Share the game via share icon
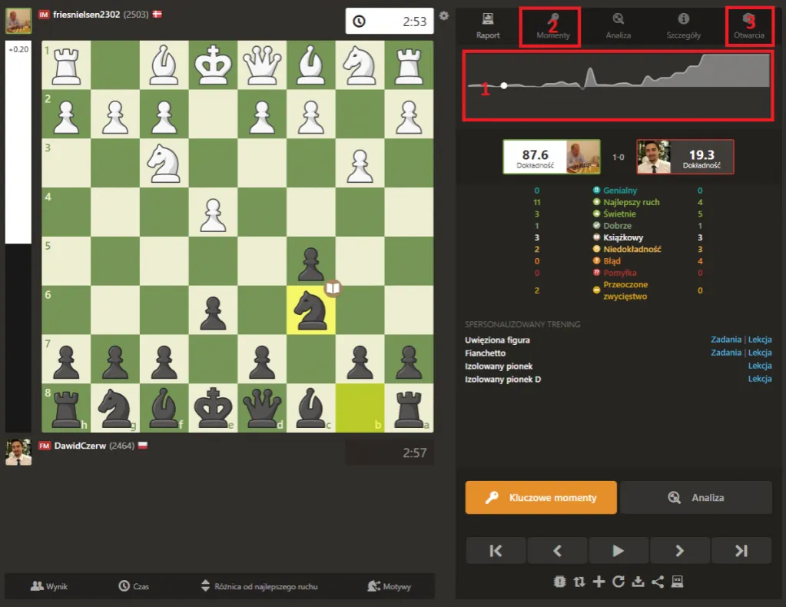 click(x=658, y=582)
